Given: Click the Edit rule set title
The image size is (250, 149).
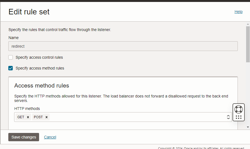Looking at the screenshot, I should (x=29, y=12).
